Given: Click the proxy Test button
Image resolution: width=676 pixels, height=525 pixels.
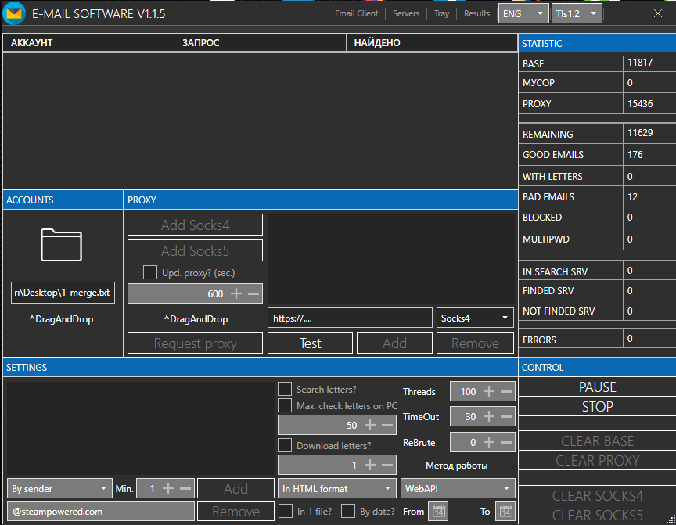Looking at the screenshot, I should (310, 343).
